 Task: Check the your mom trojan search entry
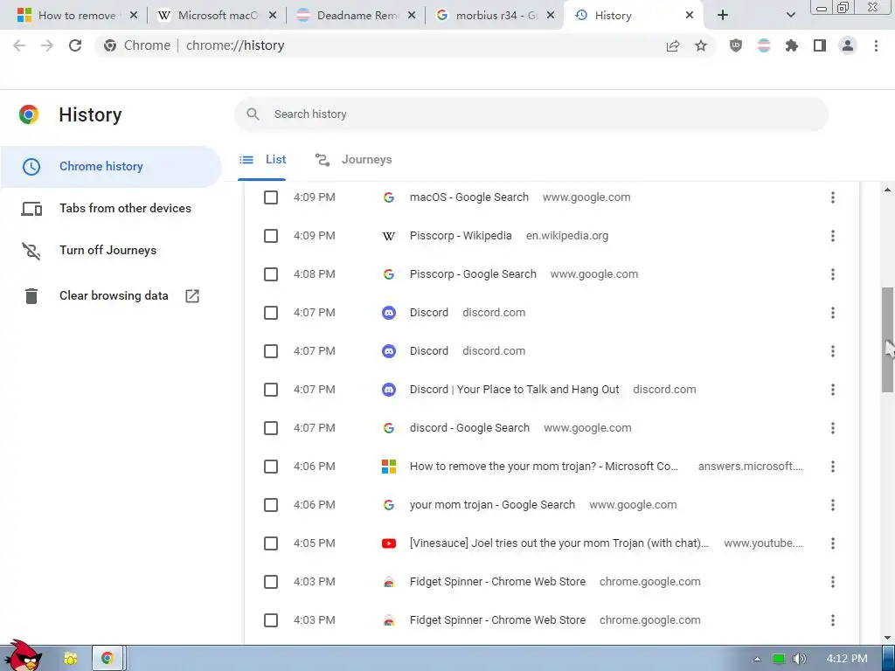tap(271, 505)
